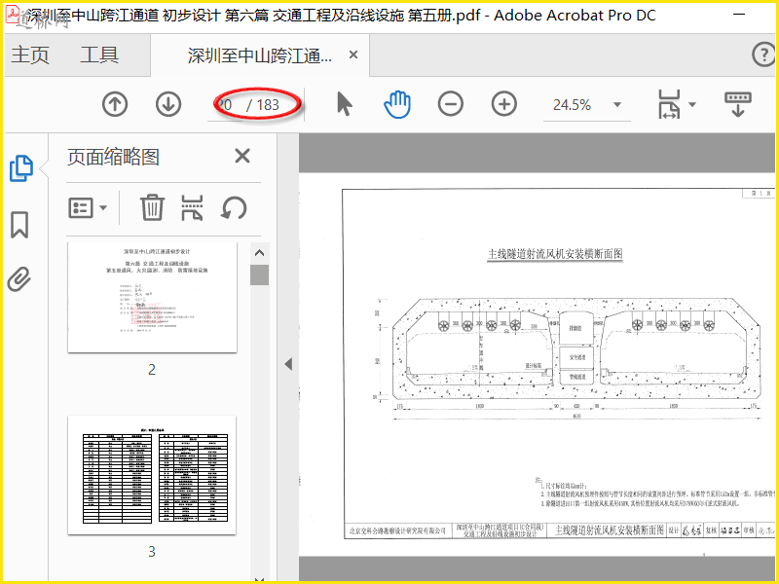Click the rotate pages counterclockwise icon
The height and width of the screenshot is (584, 779).
tap(234, 207)
